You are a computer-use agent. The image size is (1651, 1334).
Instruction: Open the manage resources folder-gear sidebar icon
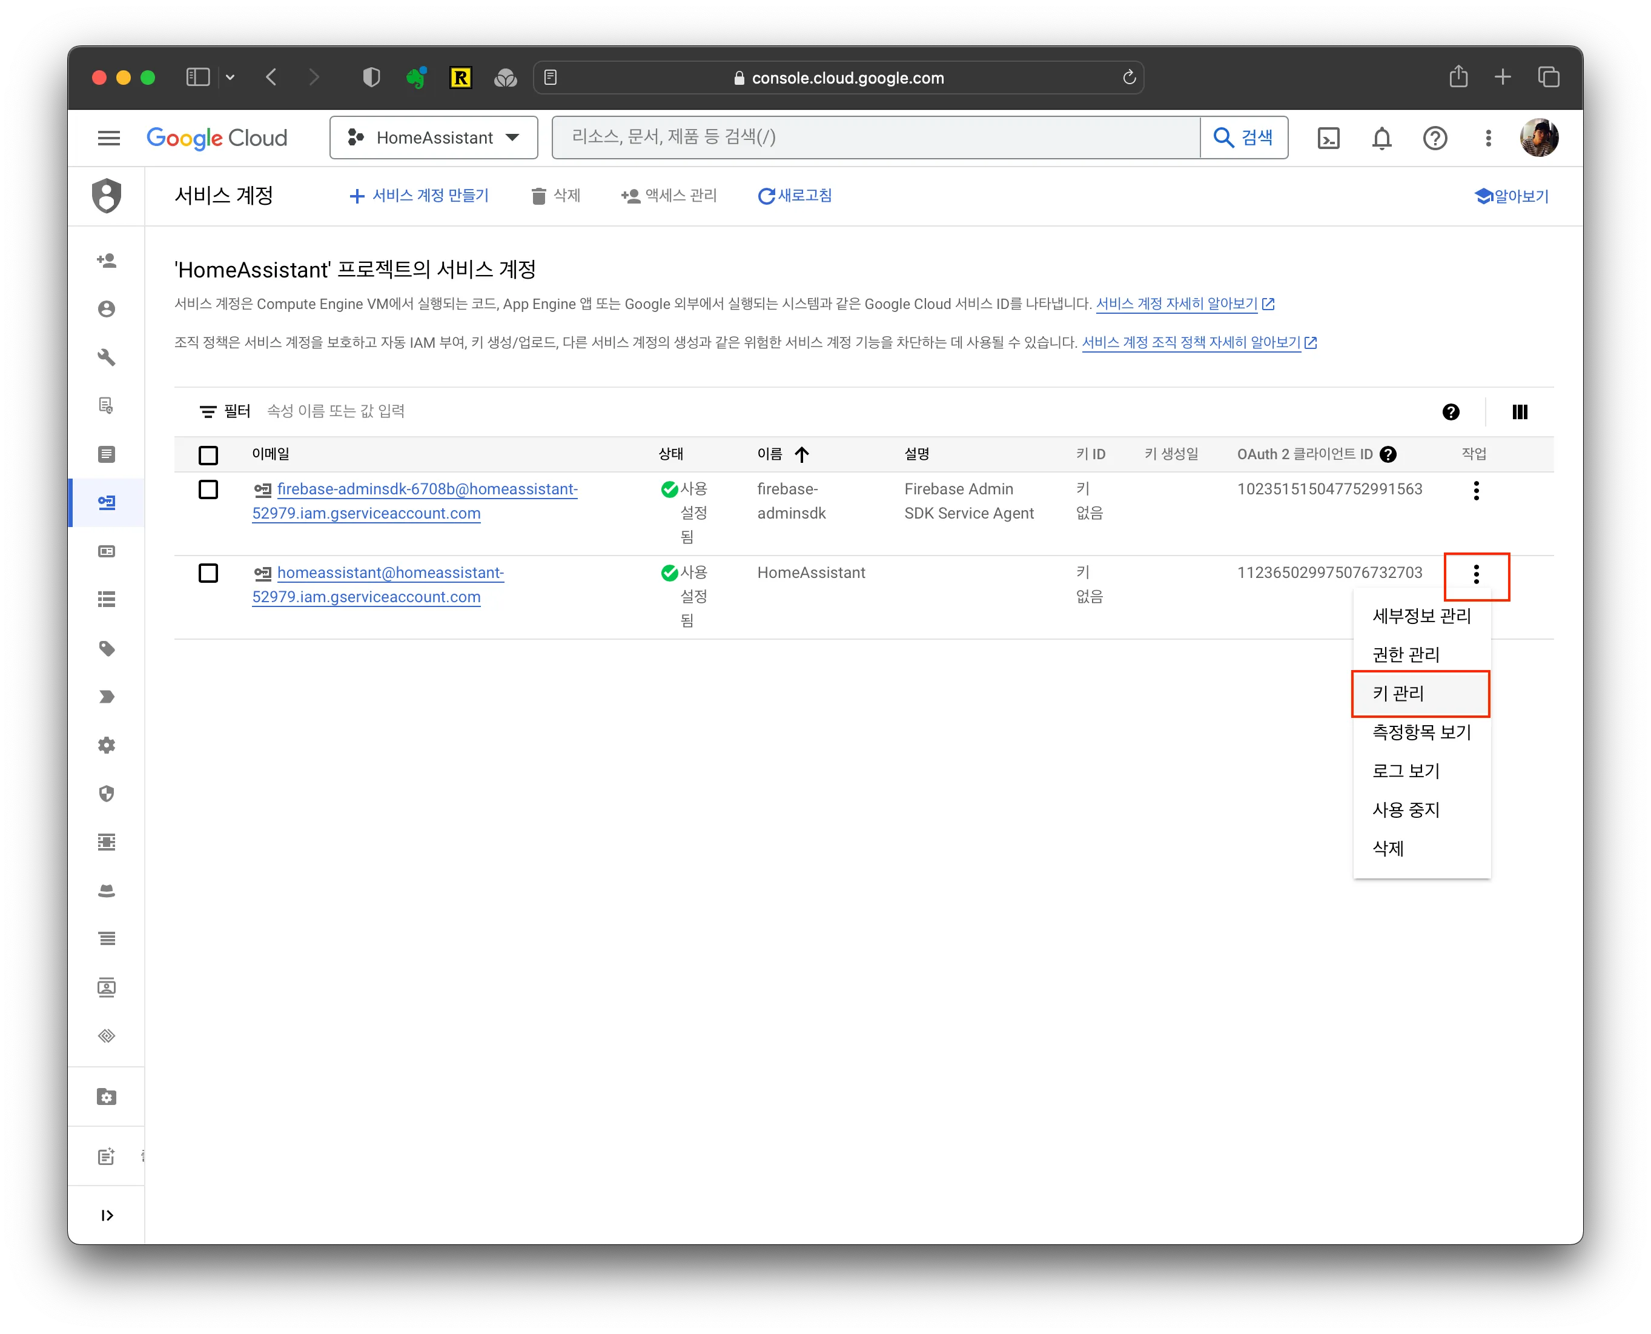[107, 1097]
